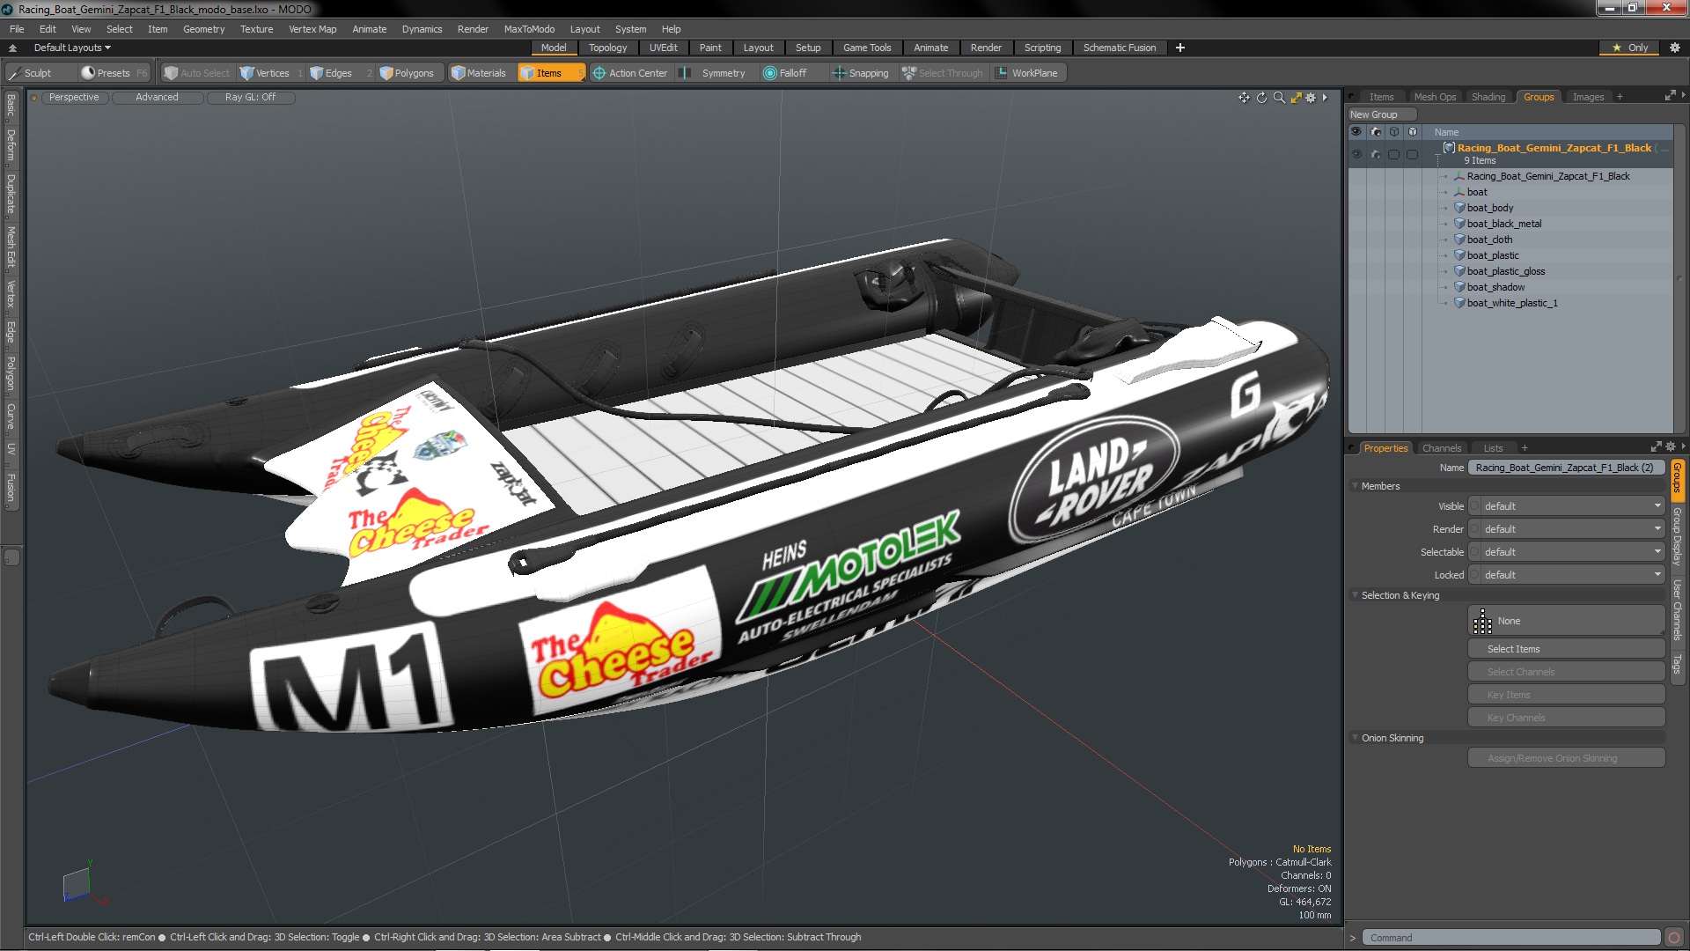This screenshot has height=951, width=1690.
Task: Select boat_body in the groups list
Action: pyautogui.click(x=1489, y=208)
